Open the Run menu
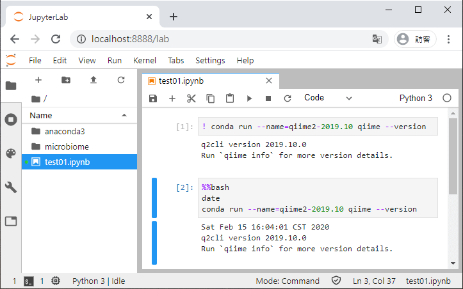The height and width of the screenshot is (289, 463). 115,61
